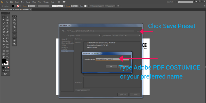
Task: Select the Zoom tool
Action: 7,57
